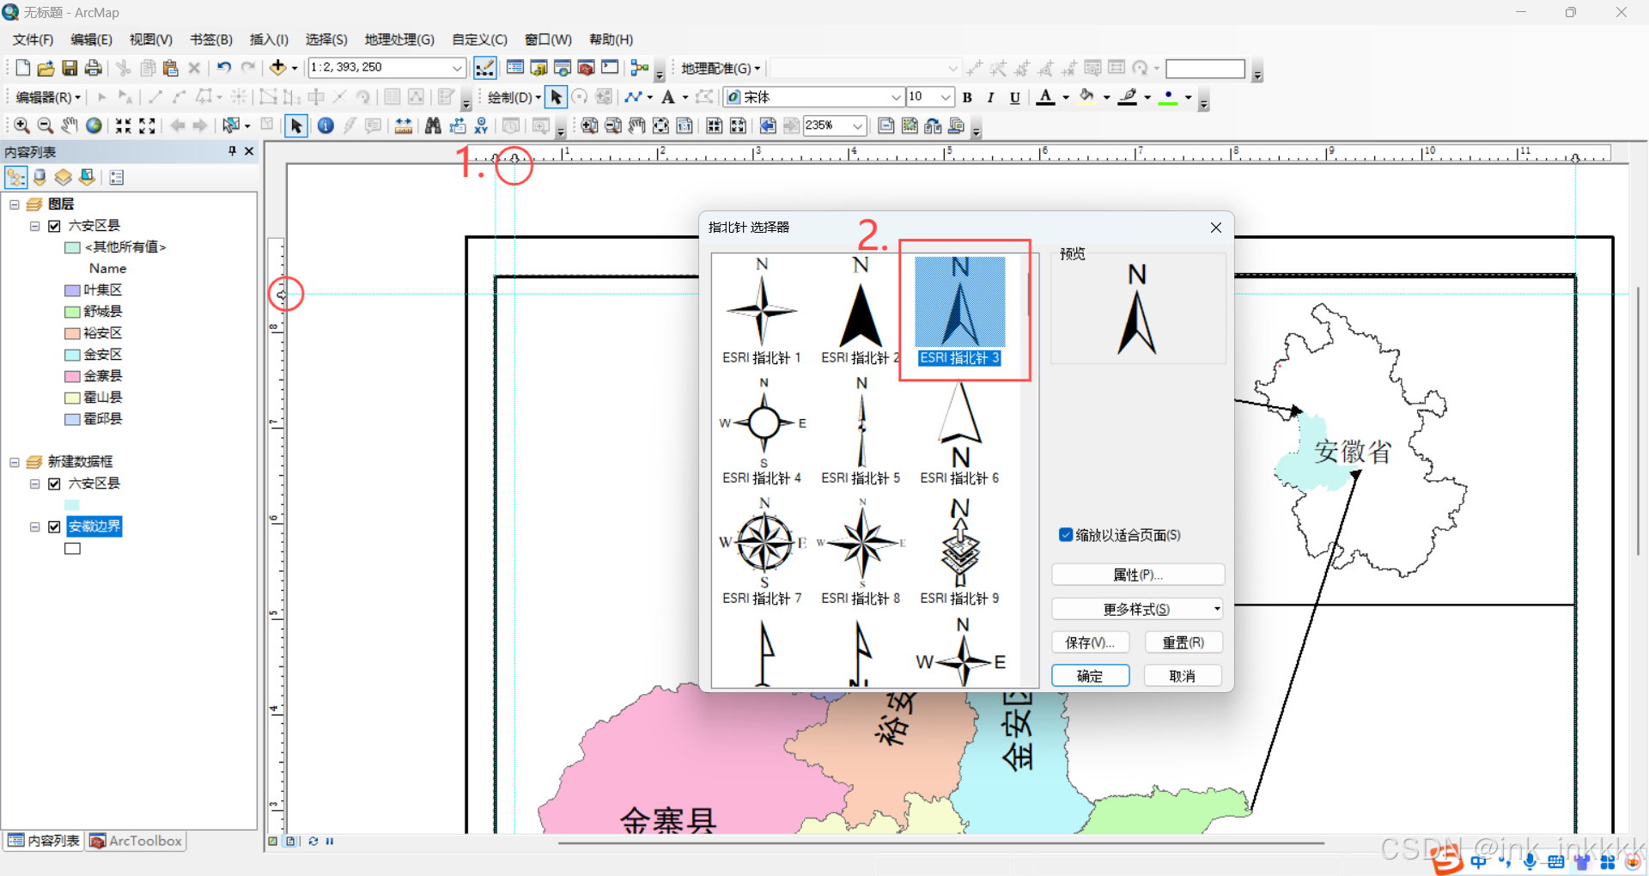Open the 绘制 drawing menu

pyautogui.click(x=514, y=97)
